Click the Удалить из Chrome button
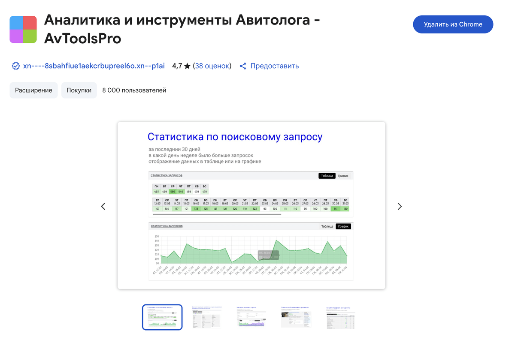515x349 pixels. (x=453, y=24)
